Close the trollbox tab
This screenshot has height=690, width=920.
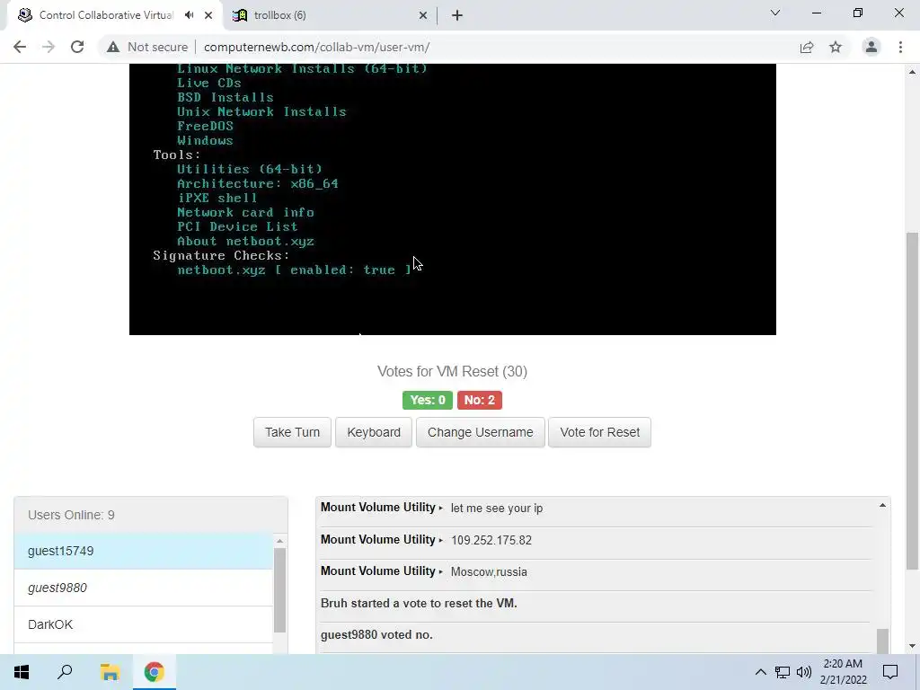pos(423,15)
